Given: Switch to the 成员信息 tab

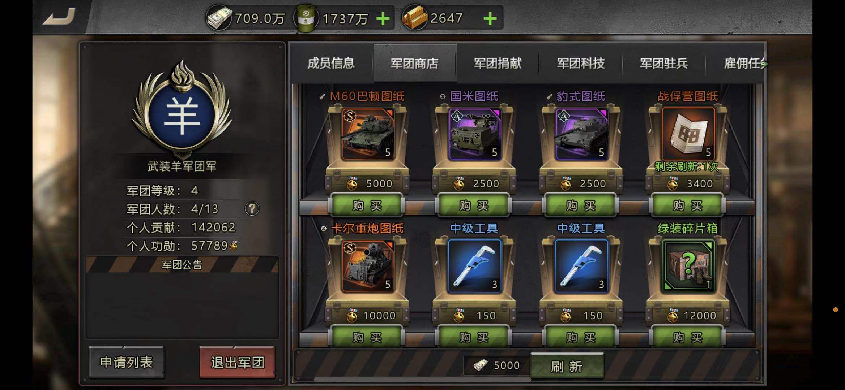Looking at the screenshot, I should [x=331, y=64].
